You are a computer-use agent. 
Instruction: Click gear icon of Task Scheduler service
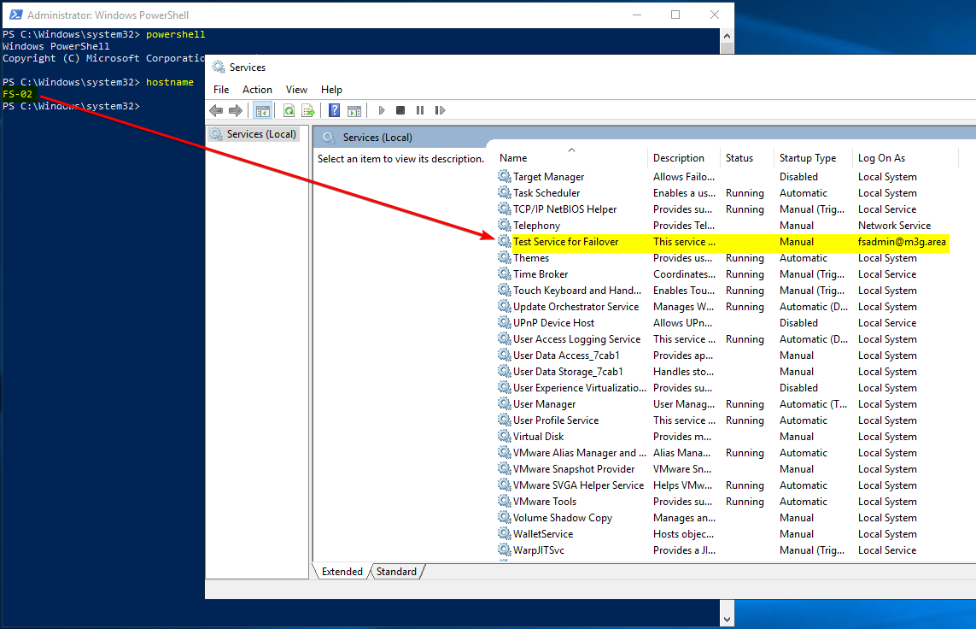coord(504,192)
